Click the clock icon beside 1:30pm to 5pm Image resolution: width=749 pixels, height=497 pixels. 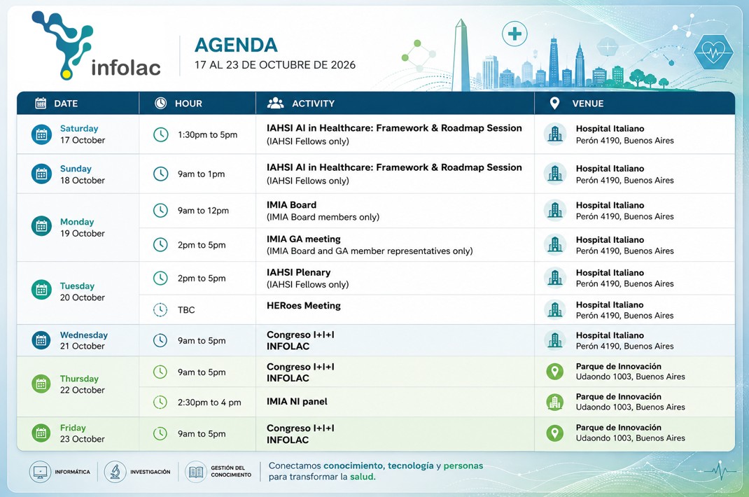(x=161, y=135)
